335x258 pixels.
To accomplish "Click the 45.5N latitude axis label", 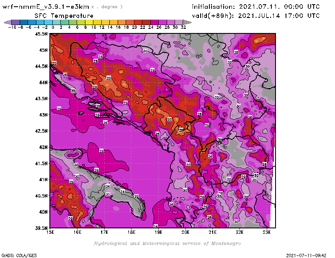I will 41,34.
